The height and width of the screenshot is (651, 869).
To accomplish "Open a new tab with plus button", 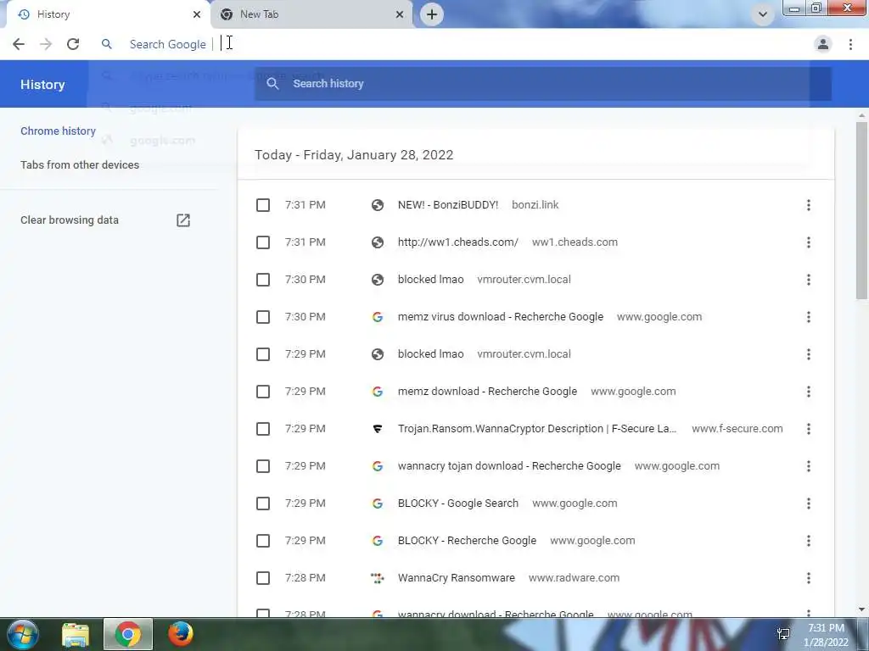I will (432, 14).
